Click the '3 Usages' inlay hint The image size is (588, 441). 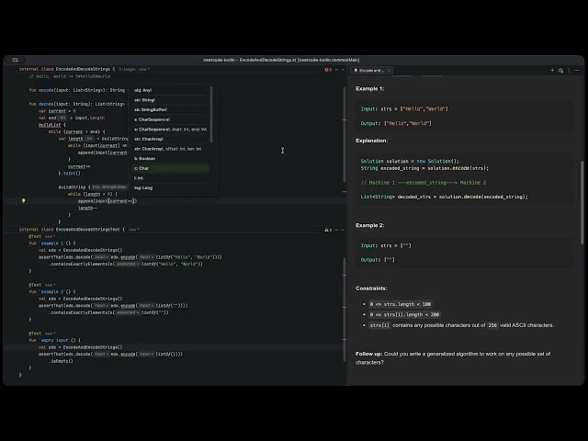[x=128, y=70]
